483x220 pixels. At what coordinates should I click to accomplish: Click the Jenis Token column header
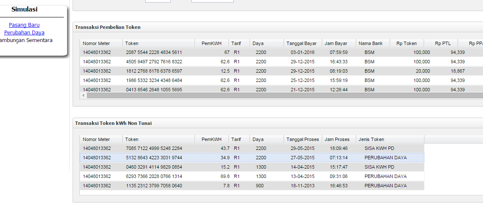(x=390, y=139)
